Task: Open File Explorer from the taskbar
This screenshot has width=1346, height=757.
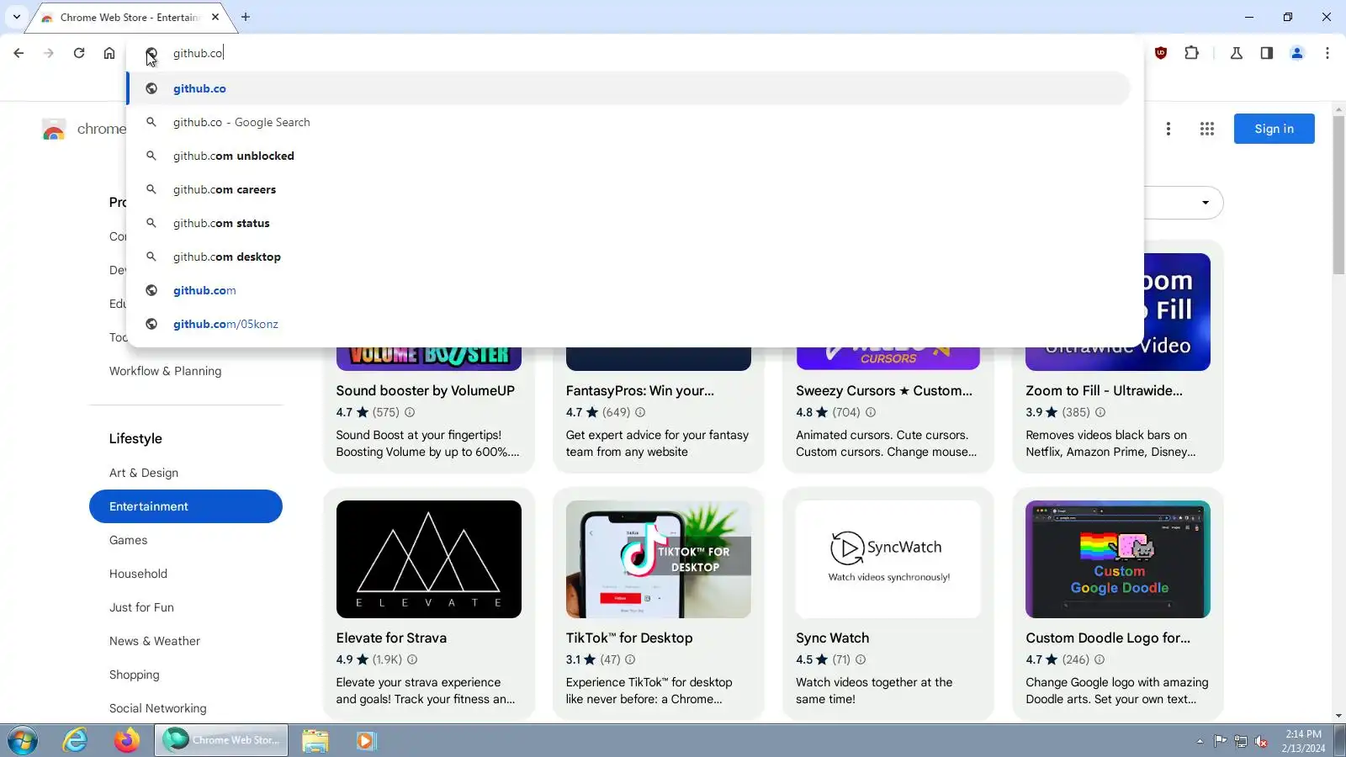Action: (315, 741)
